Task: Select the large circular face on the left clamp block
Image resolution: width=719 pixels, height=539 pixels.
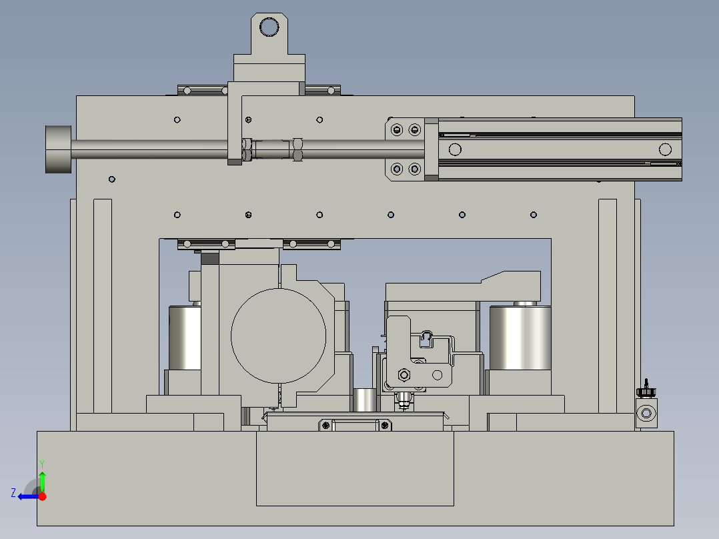Action: pos(278,336)
